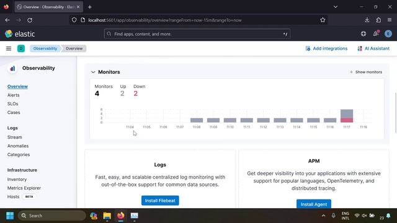Click the Observability breadcrumb
The height and width of the screenshot is (223, 397).
(45, 48)
